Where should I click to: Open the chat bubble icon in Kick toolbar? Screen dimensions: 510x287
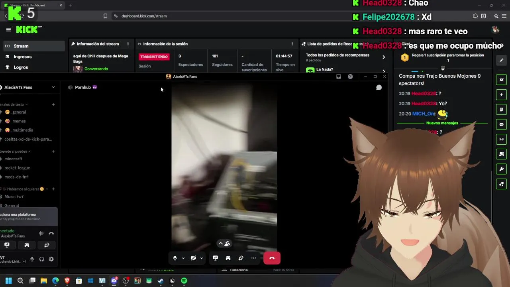tap(502, 124)
